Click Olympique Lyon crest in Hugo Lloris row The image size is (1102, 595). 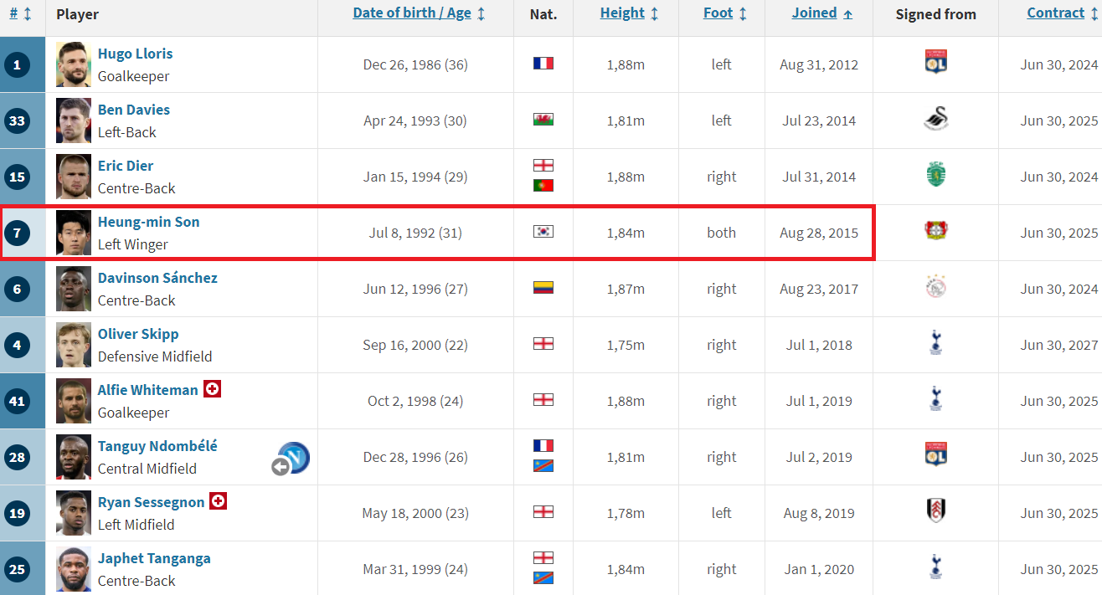click(935, 63)
